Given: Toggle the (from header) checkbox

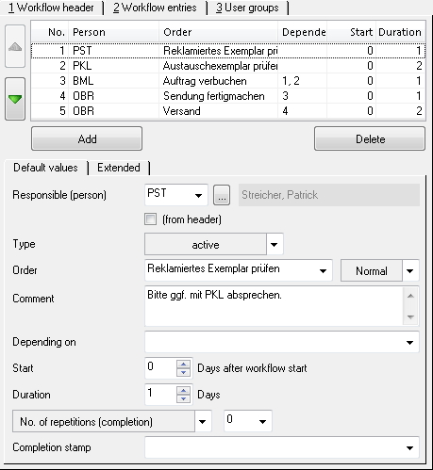Looking at the screenshot, I should (150, 219).
